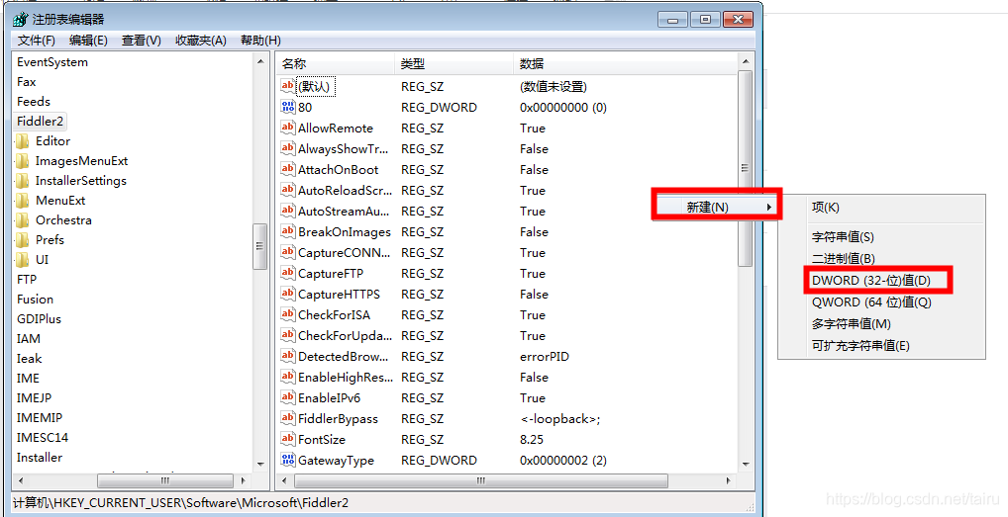Click the string icon beside FiddlerBypass

[287, 418]
